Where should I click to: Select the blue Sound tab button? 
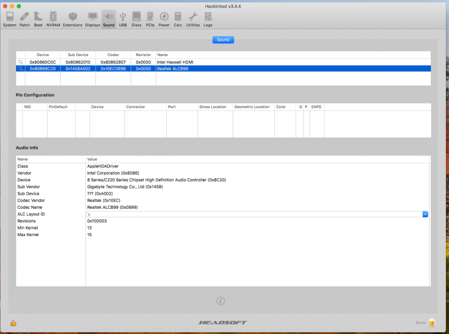click(223, 40)
